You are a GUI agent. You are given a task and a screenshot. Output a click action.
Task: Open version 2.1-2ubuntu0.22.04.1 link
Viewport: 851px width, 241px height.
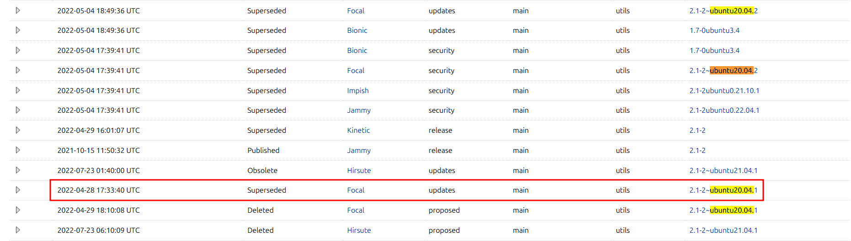[x=724, y=110]
